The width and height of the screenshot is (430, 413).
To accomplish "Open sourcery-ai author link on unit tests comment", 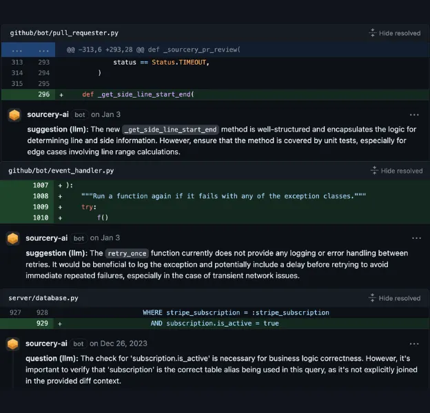I will 48,114.
